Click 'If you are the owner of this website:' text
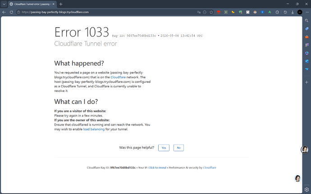The height and width of the screenshot is (194, 311). tap(82, 120)
